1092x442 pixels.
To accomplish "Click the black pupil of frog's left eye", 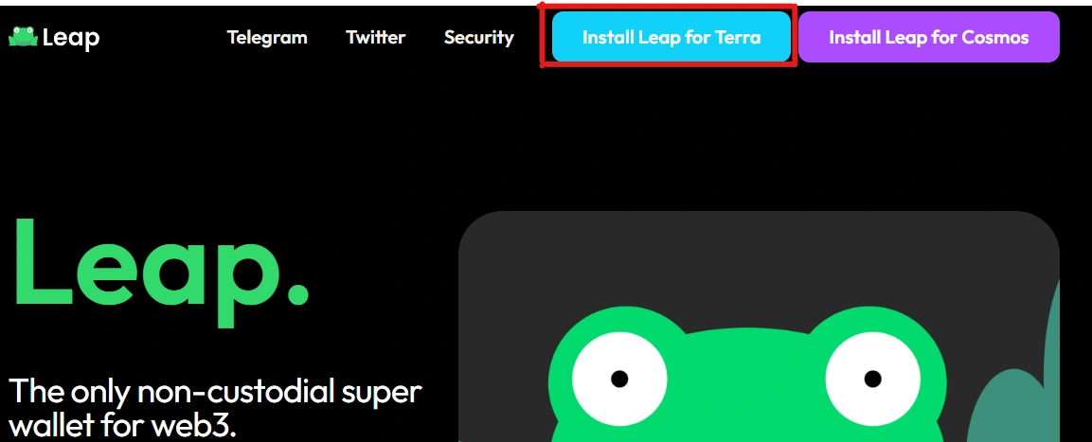I will pos(619,380).
